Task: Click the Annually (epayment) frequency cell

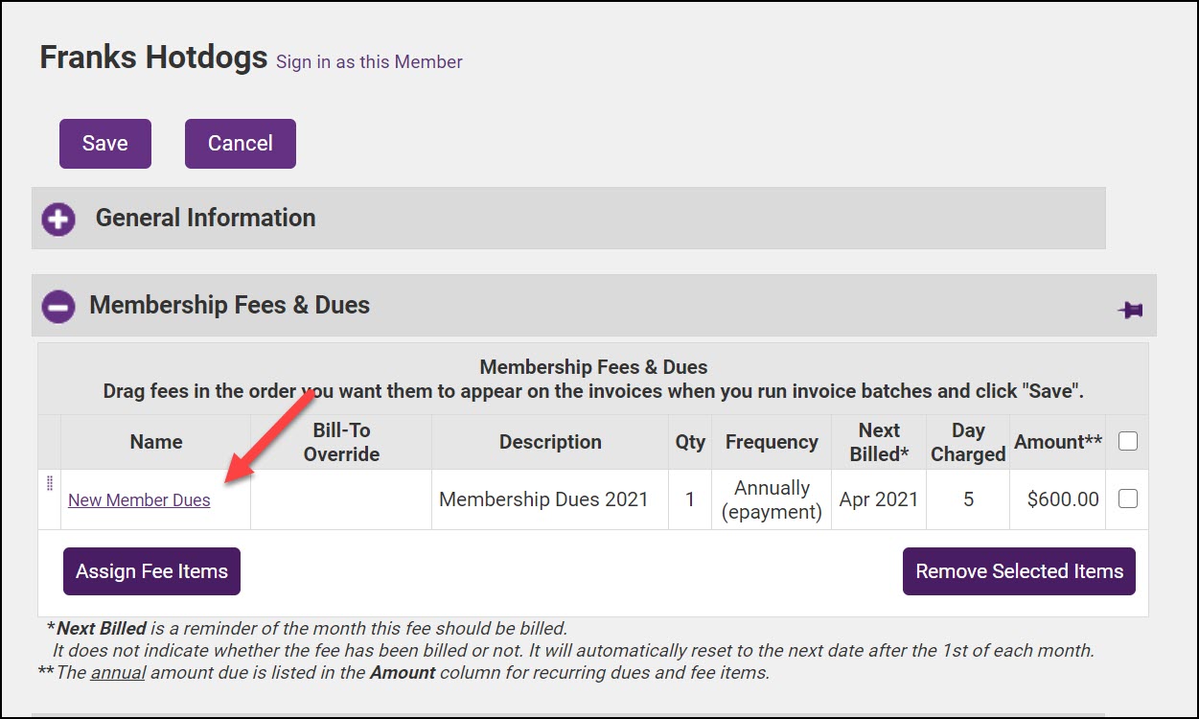Action: (x=772, y=499)
